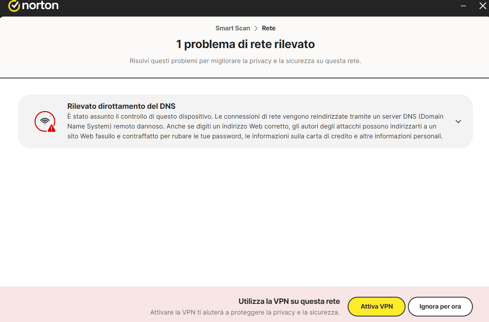Click the 'Risolvi questi problemi' subtitle text

[245, 61]
